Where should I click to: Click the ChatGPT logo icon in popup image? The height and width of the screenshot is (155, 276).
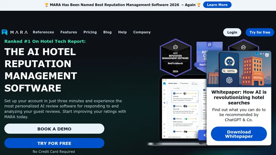[229, 80]
